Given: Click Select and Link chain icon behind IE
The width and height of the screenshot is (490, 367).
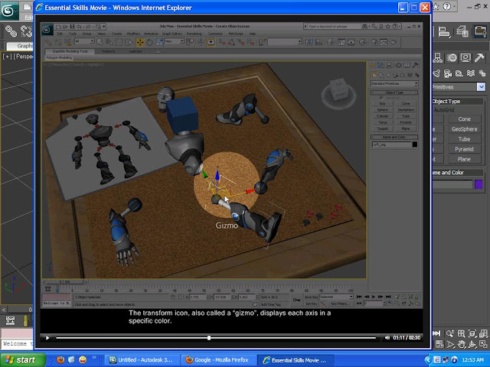Looking at the screenshot, I should (11, 31).
